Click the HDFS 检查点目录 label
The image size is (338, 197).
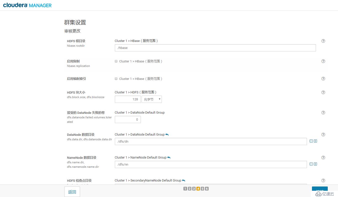click(x=79, y=181)
